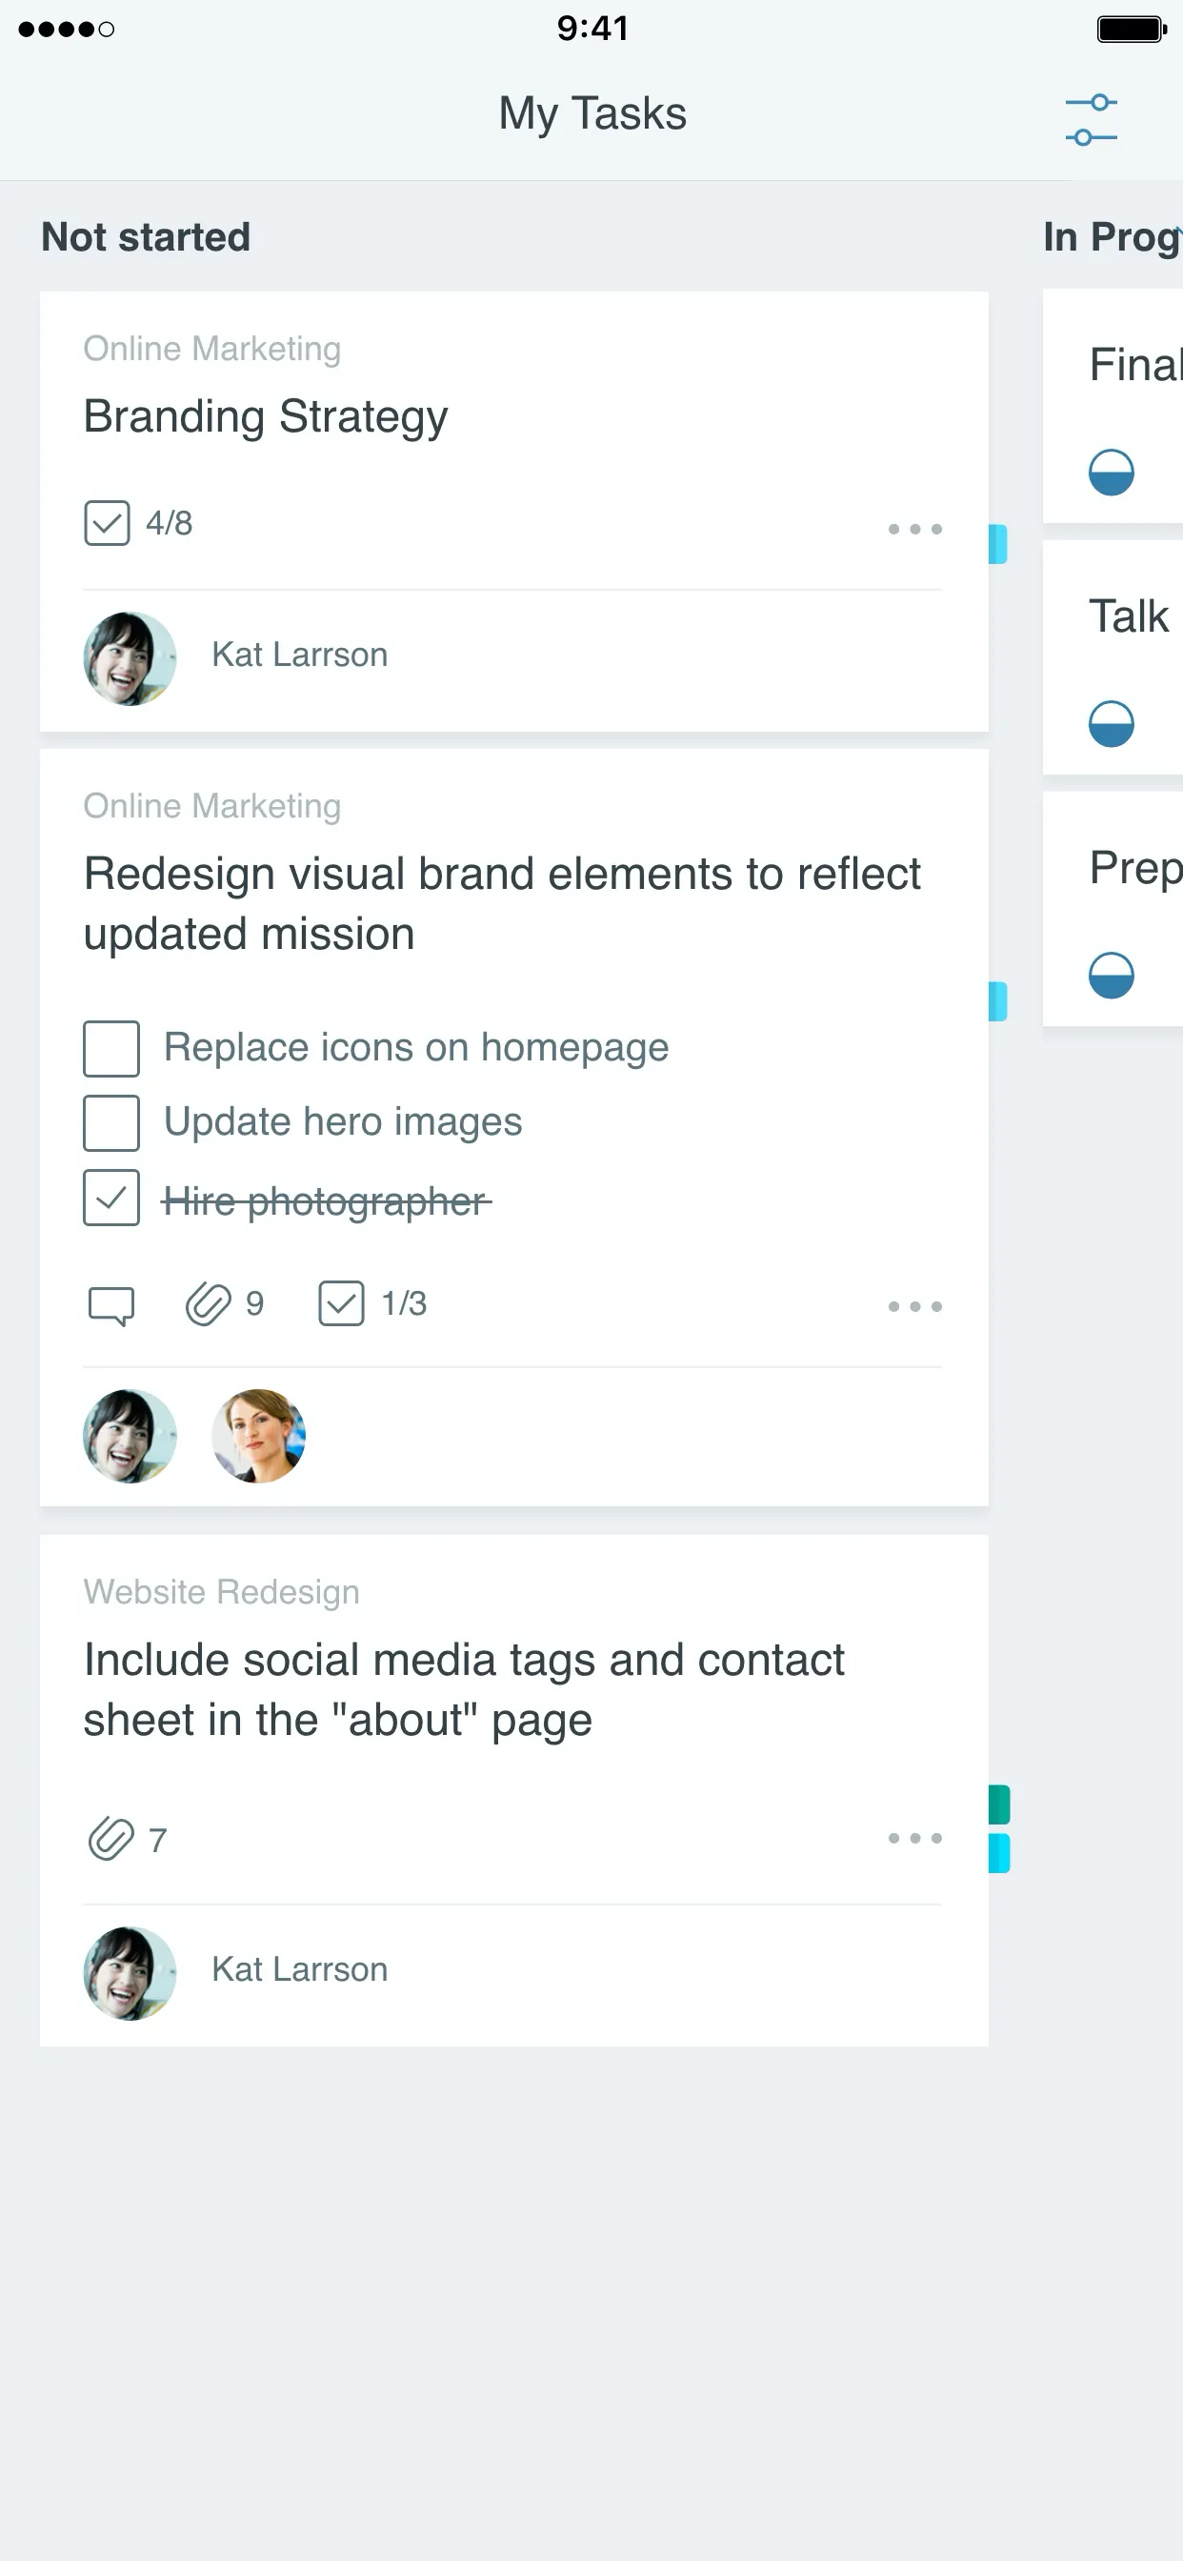Open Kat Larrson avatar on Branding Strategy card
The width and height of the screenshot is (1183, 2561).
point(130,658)
